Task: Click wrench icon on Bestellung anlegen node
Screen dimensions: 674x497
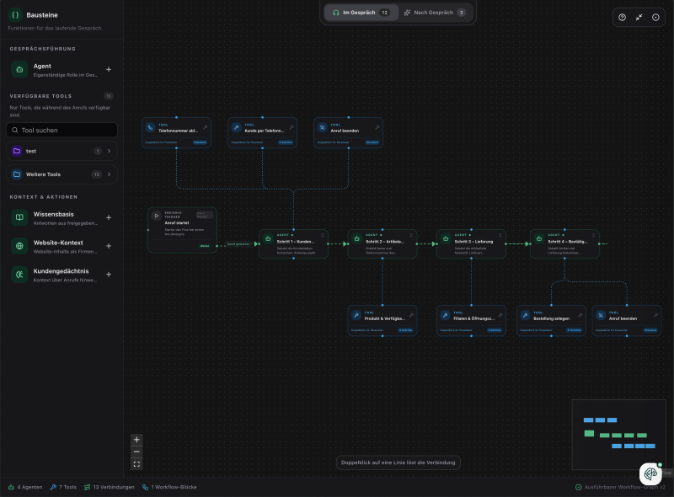Action: click(525, 315)
